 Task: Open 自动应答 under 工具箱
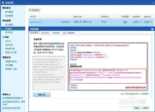(9, 45)
